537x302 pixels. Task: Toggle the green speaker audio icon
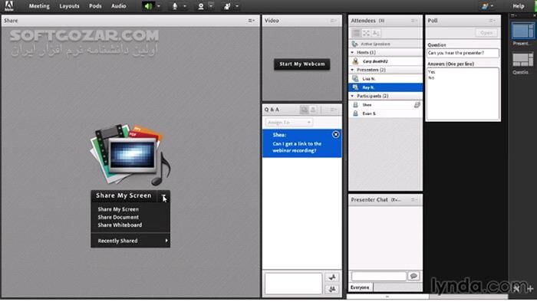(148, 6)
